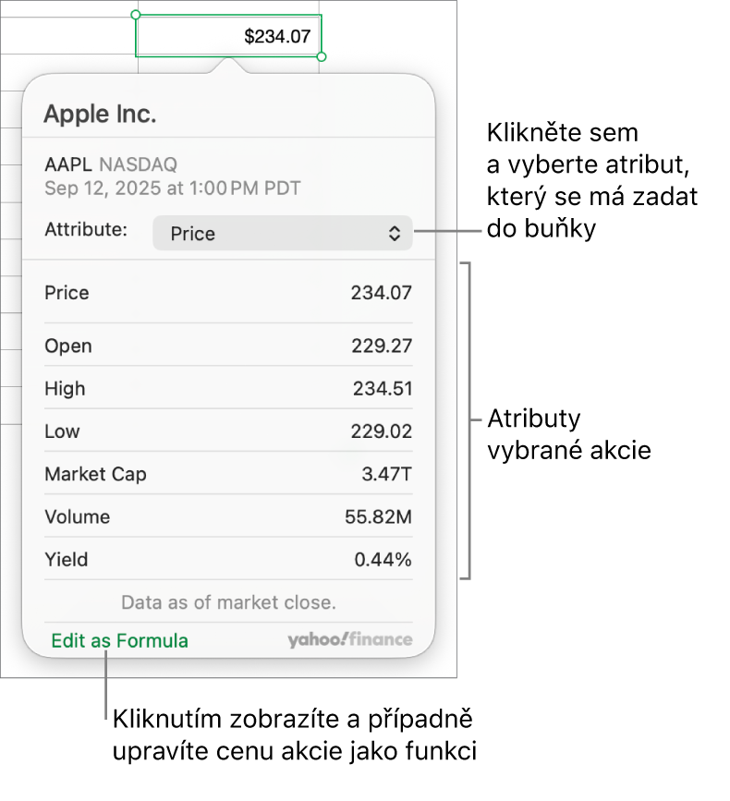Select the Low attribute row
The width and height of the screenshot is (730, 801).
pyautogui.click(x=228, y=431)
